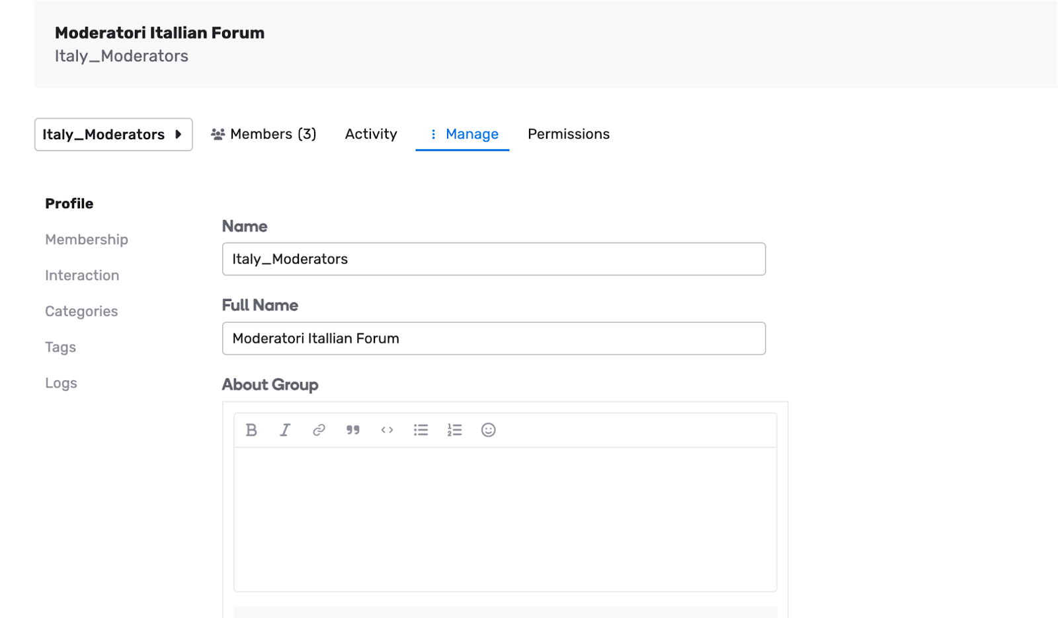The height and width of the screenshot is (618, 1058).
Task: View the group Logs section
Action: [x=61, y=383]
